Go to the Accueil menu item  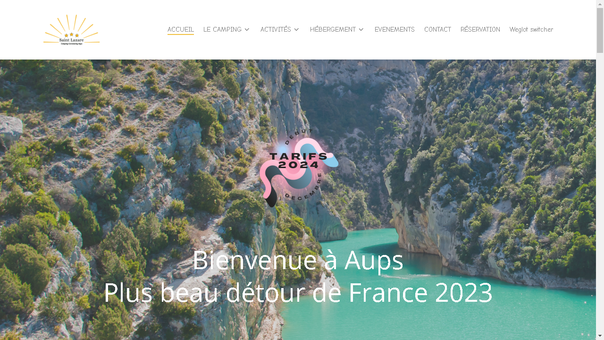[x=181, y=30]
